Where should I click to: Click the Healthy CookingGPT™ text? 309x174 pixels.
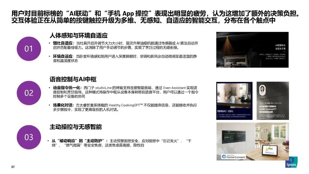click(x=126, y=105)
